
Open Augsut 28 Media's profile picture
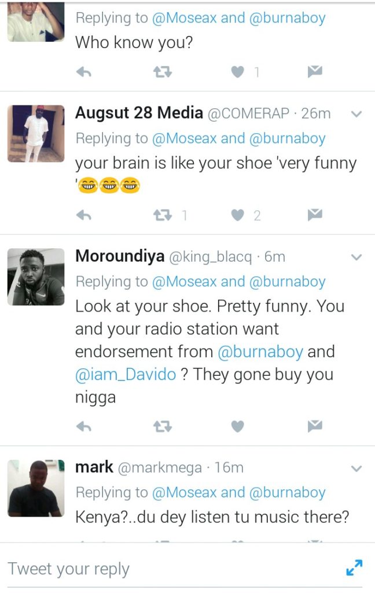click(x=36, y=134)
